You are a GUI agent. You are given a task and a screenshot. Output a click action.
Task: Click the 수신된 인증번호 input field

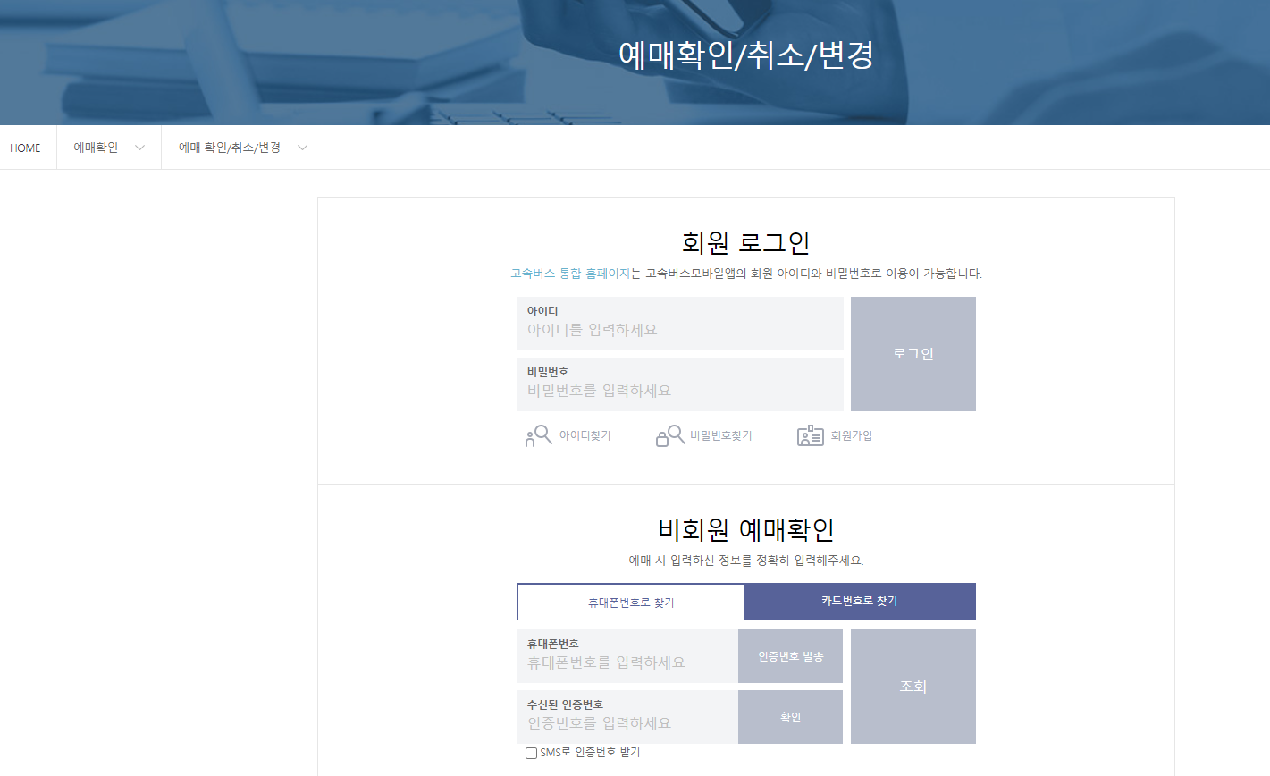626,717
